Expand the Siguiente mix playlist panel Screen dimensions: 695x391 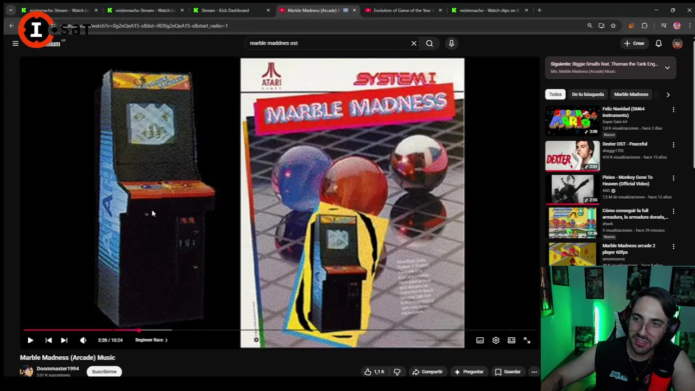(667, 68)
